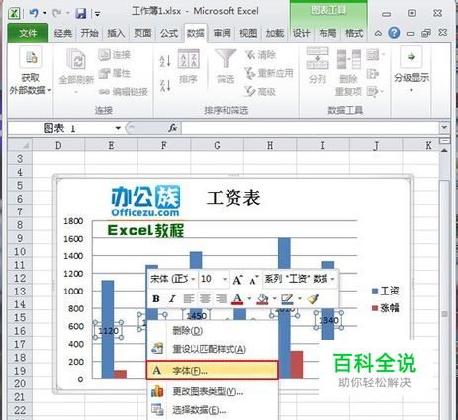Click the 涨幅 legend entry
458x420 pixels.
pos(385,308)
